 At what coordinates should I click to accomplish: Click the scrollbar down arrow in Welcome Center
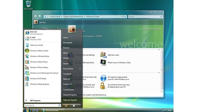[x=162, y=92]
